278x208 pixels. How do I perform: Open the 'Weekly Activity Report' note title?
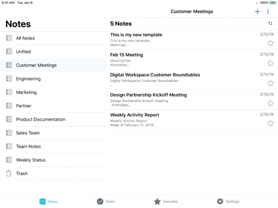click(134, 115)
